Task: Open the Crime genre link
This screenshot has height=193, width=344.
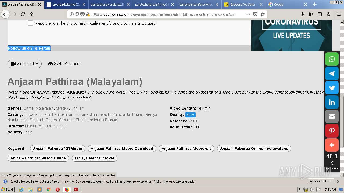Action: pos(29,108)
